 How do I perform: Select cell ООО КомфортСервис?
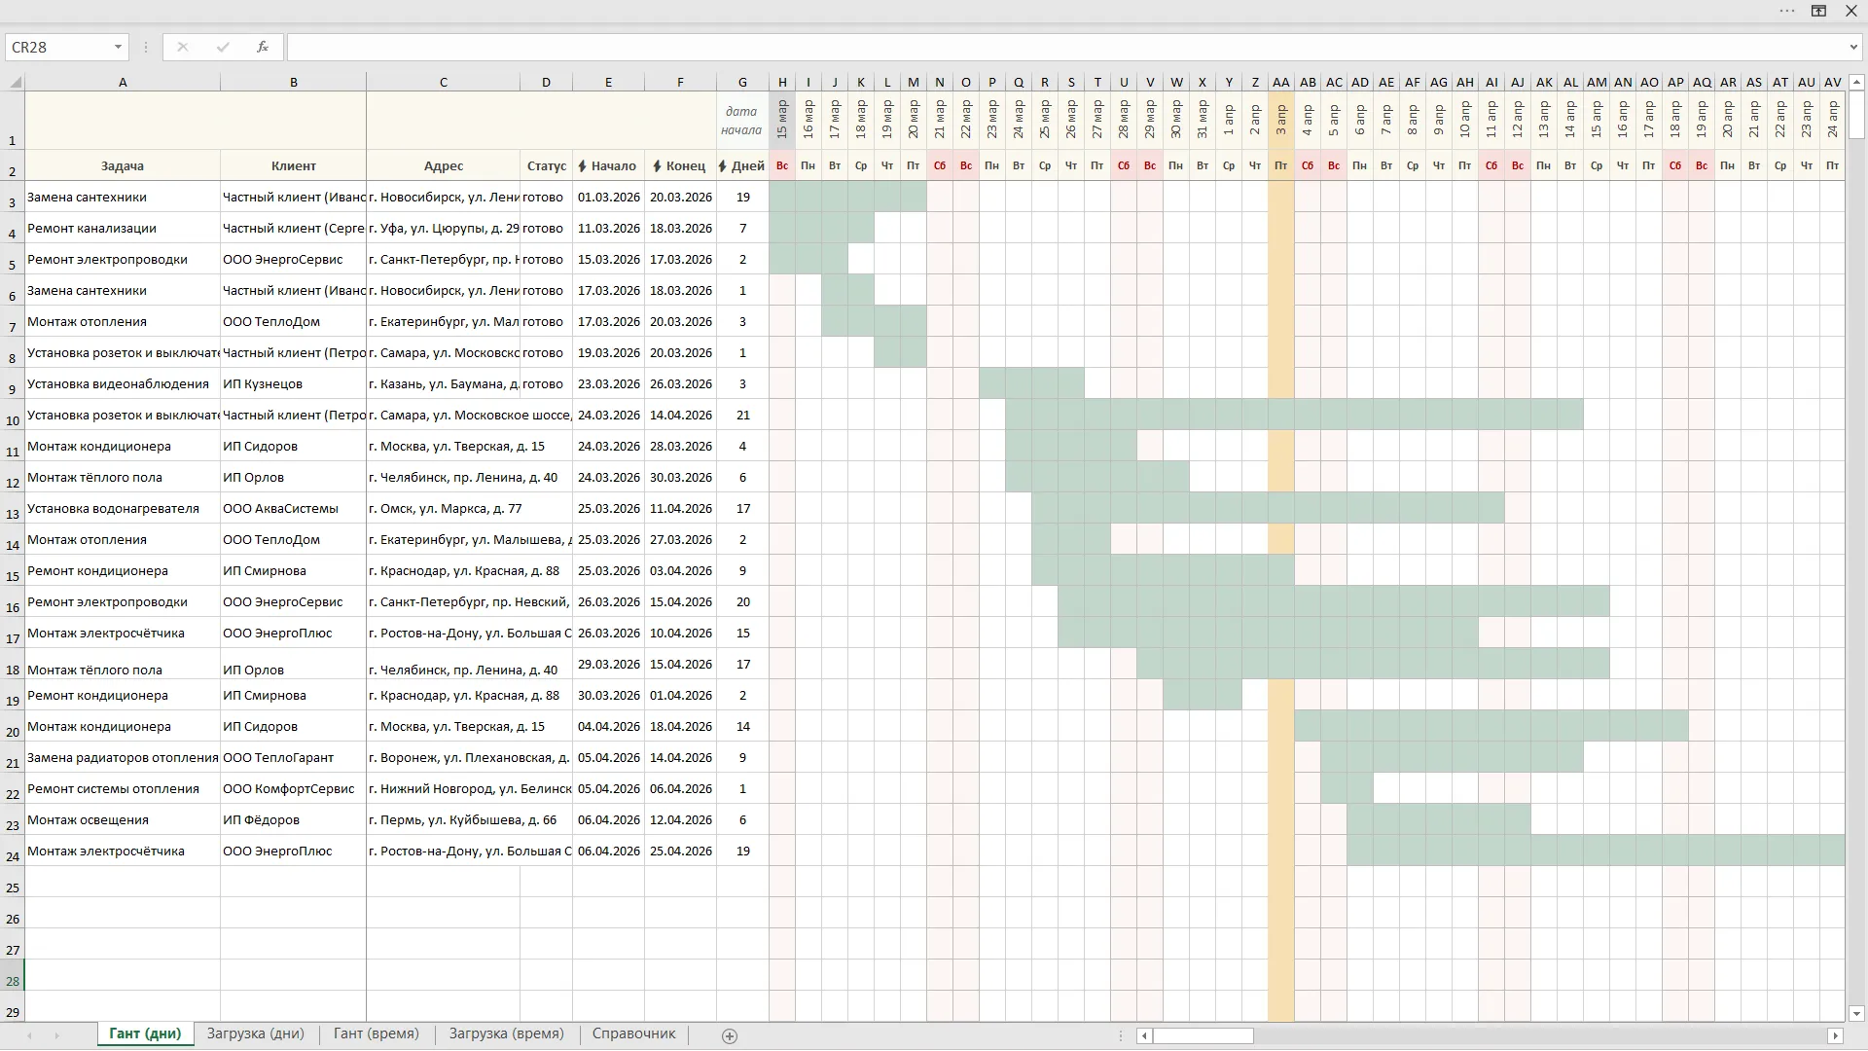[294, 789]
